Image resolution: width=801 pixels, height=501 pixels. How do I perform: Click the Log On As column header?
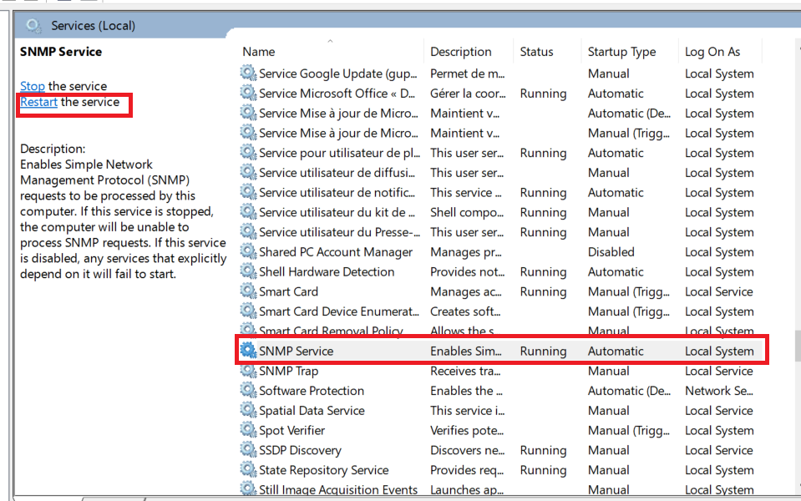(x=712, y=52)
